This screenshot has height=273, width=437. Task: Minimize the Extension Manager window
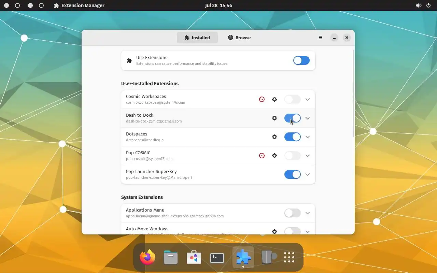click(334, 38)
